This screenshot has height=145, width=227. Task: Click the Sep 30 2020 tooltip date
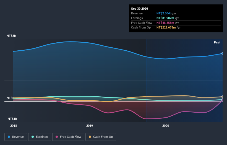139,9
